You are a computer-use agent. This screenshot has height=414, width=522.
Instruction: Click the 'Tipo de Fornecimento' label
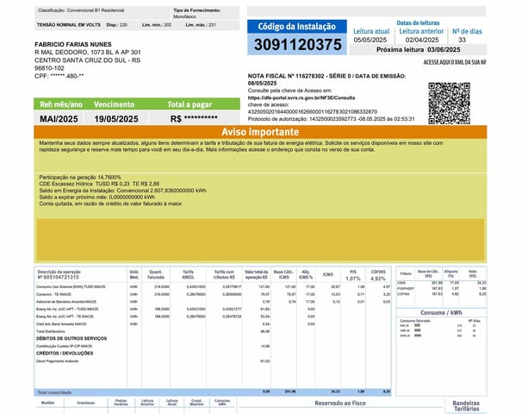[x=196, y=10]
